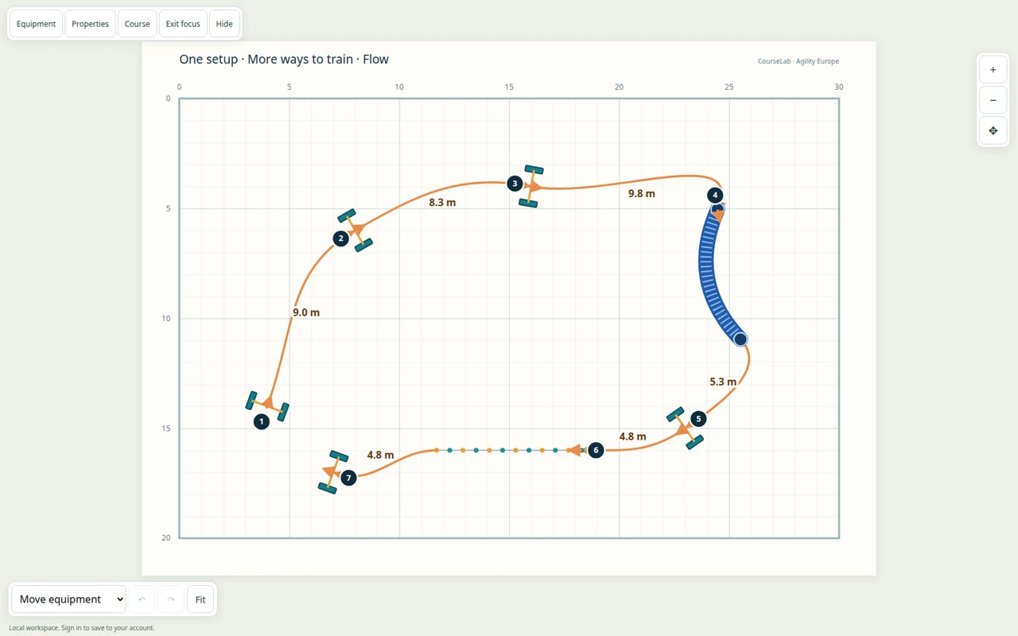The image size is (1018, 636).
Task: Click the 8.3 m distance label
Action: point(442,202)
